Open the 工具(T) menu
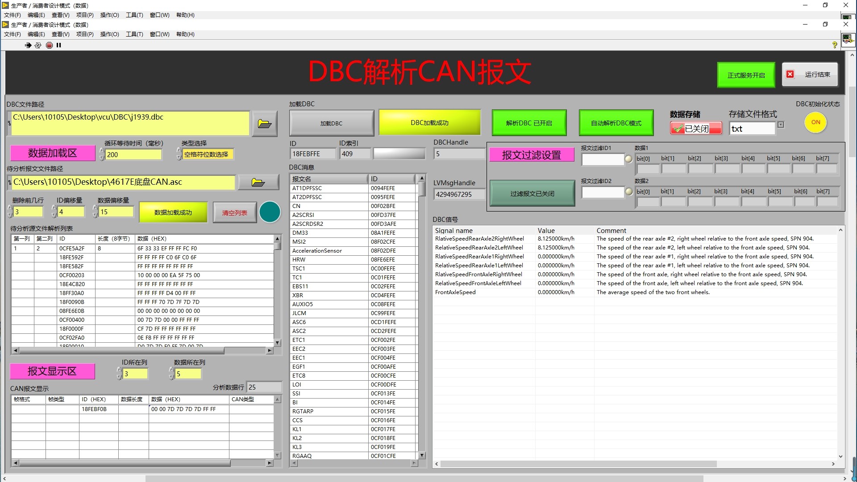857x482 pixels. 134,34
